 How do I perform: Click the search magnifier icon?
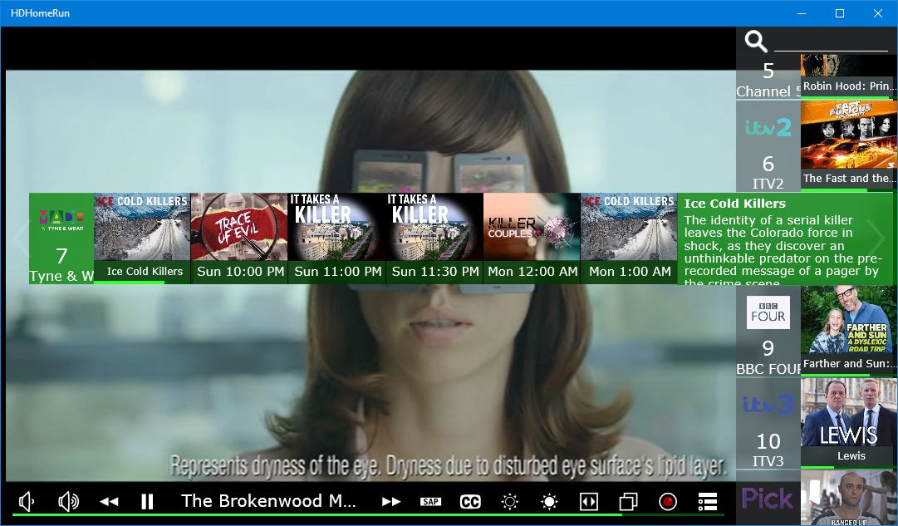[755, 41]
